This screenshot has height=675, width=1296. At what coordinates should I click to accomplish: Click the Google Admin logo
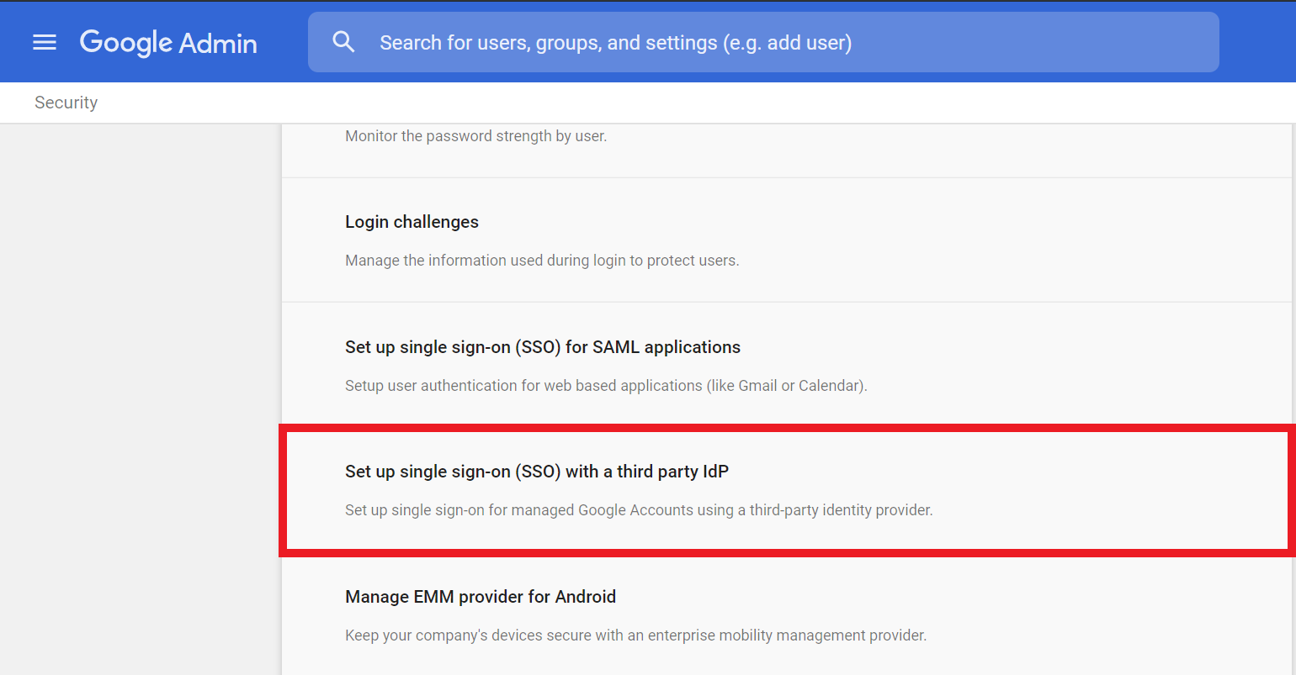[x=168, y=42]
